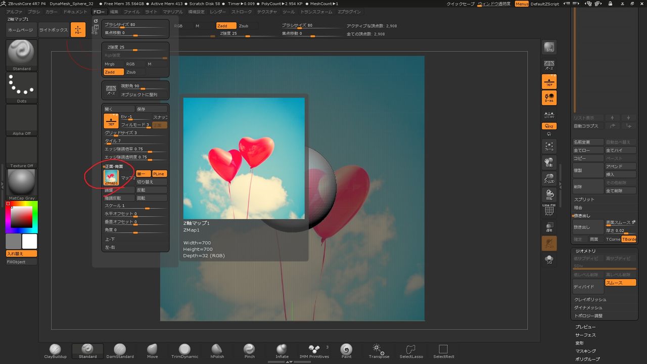Toggle the floor grid button in right shelf
This screenshot has width=647, height=364.
click(549, 81)
